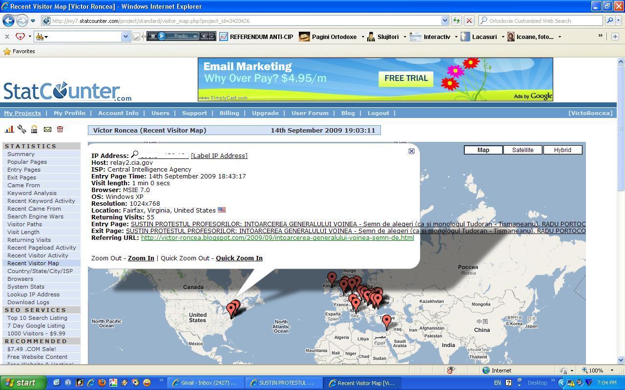The height and width of the screenshot is (390, 625).
Task: Open the wrench project configuration icon
Action: (22, 129)
